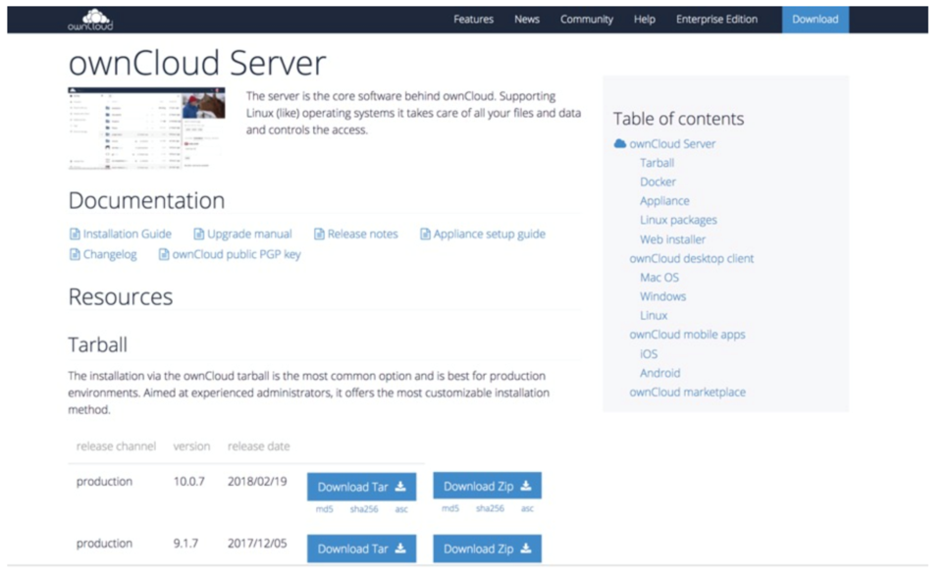The image size is (948, 578).
Task: Jump to Windows in table of contents
Action: [662, 296]
